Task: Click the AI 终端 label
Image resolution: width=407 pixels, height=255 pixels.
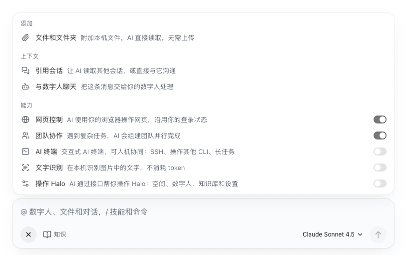Action: tap(46, 151)
